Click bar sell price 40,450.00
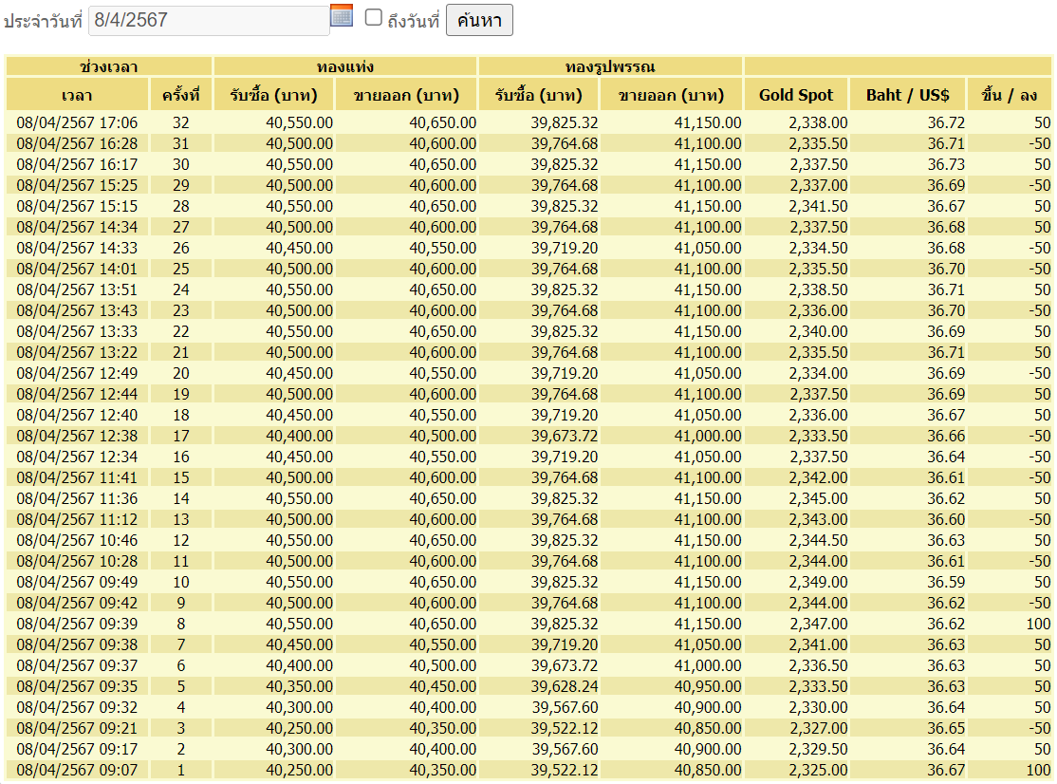 [x=442, y=687]
